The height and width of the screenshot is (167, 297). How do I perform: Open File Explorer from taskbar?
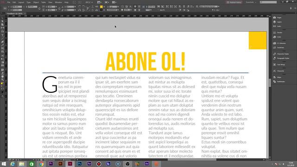click(x=22, y=164)
